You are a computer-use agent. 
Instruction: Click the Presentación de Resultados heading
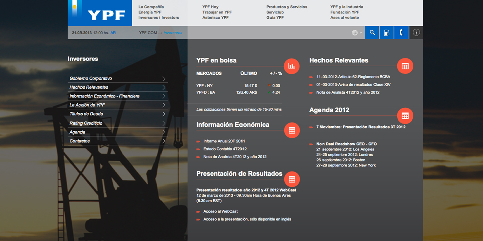click(x=239, y=174)
